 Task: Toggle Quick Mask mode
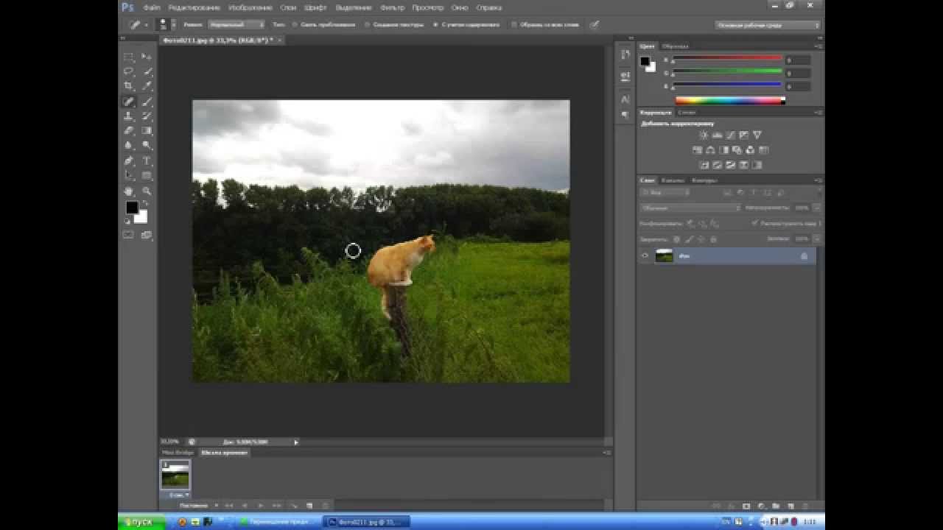[128, 235]
